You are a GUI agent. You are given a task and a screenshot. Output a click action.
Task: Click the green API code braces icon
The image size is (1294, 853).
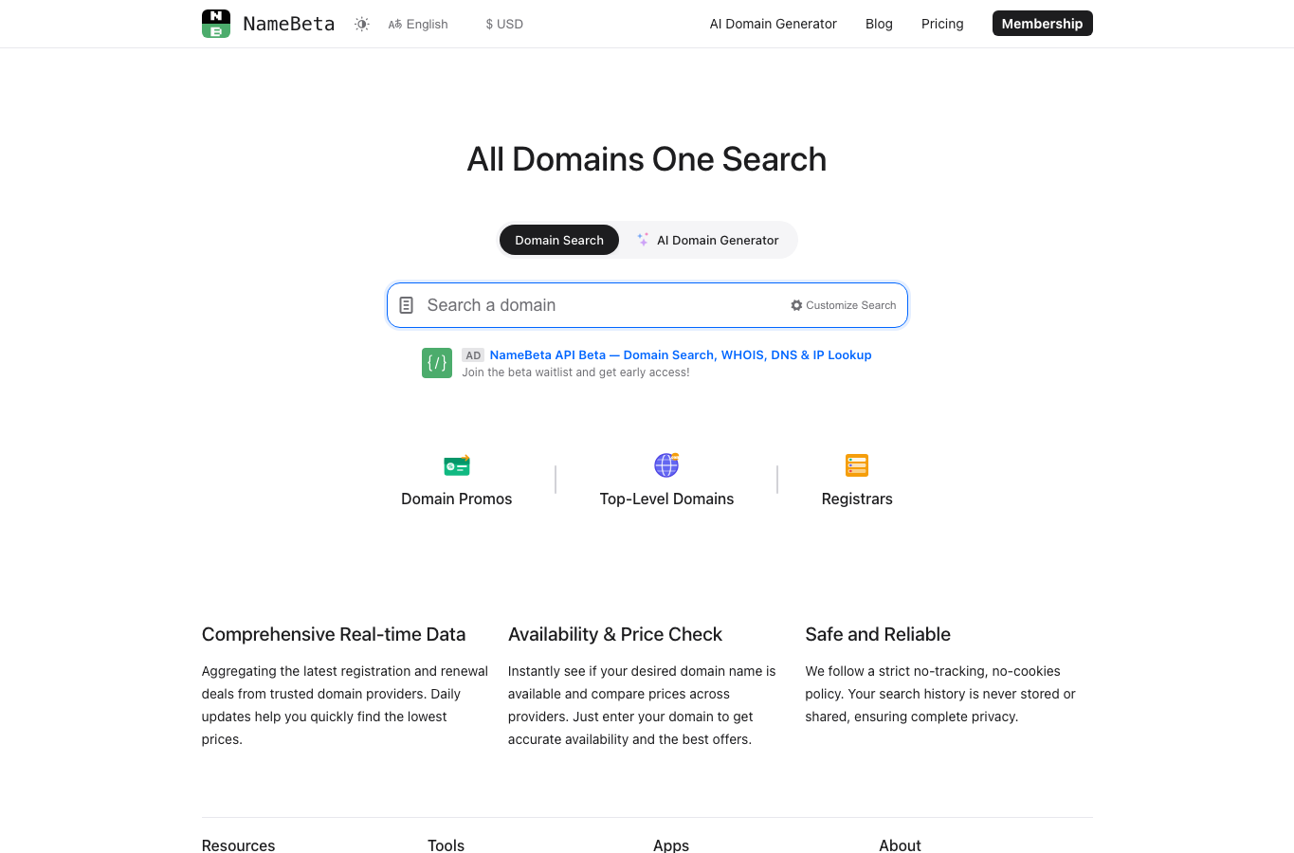pos(437,363)
